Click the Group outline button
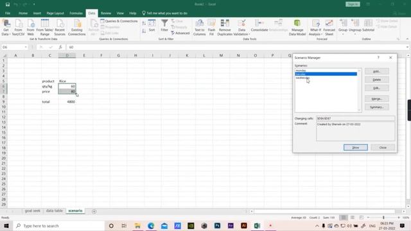The width and height of the screenshot is (411, 231). click(343, 26)
